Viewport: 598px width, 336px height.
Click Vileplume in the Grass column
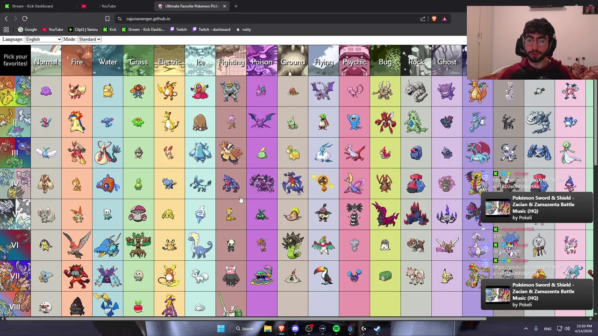coord(139,91)
